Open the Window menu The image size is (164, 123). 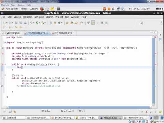(75, 17)
